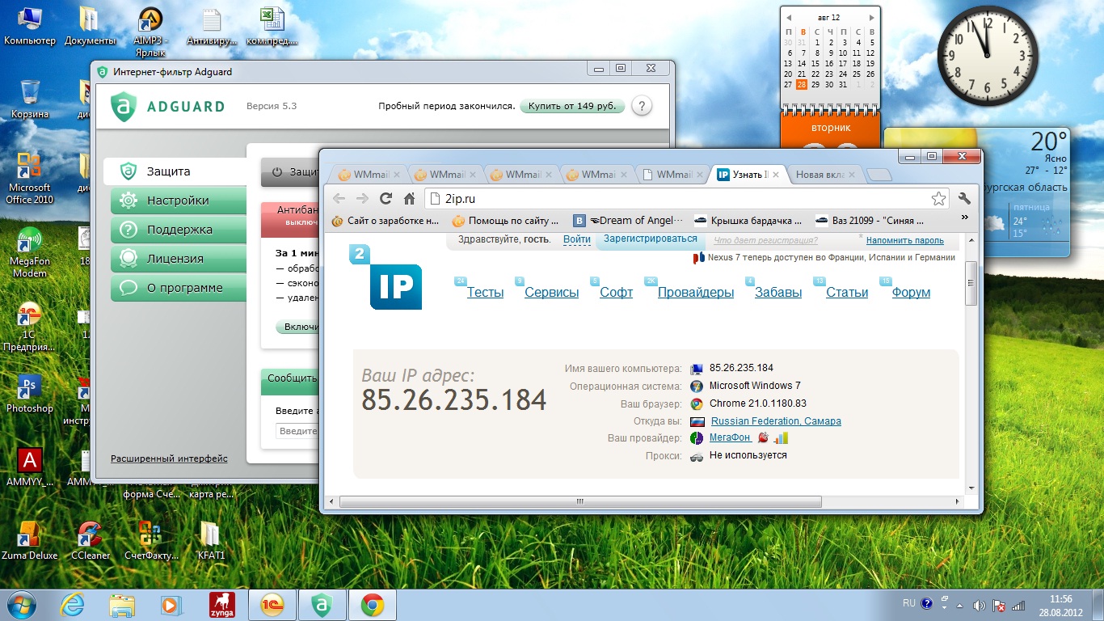Bookmark page with star icon
The image size is (1104, 621).
pyautogui.click(x=938, y=198)
